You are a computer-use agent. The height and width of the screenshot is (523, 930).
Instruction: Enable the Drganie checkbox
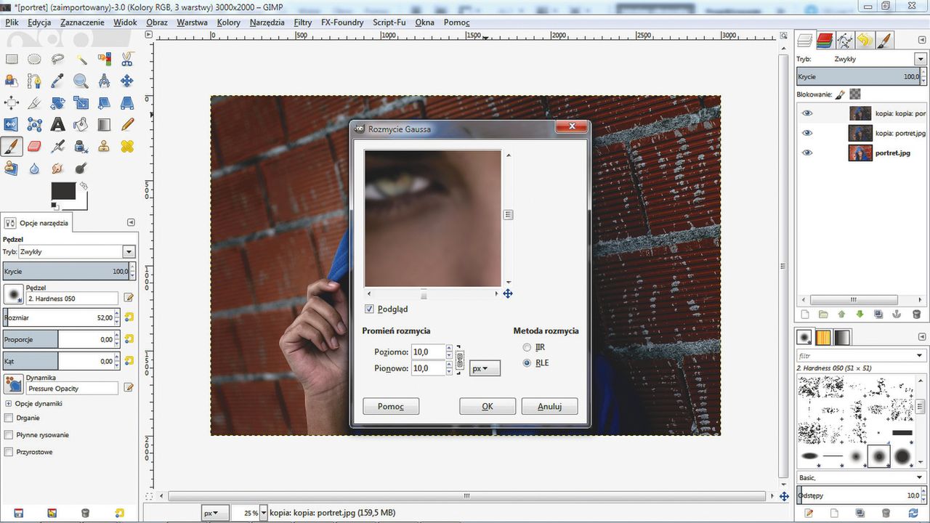[9, 418]
